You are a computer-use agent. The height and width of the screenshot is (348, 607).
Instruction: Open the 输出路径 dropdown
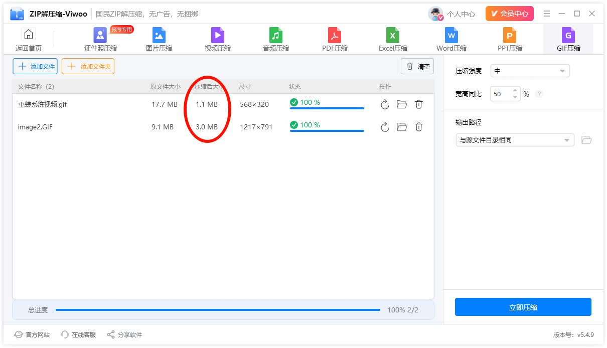click(515, 140)
